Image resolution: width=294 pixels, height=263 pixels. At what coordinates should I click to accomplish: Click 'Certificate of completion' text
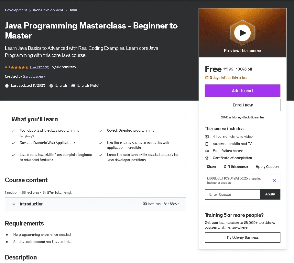point(232,158)
